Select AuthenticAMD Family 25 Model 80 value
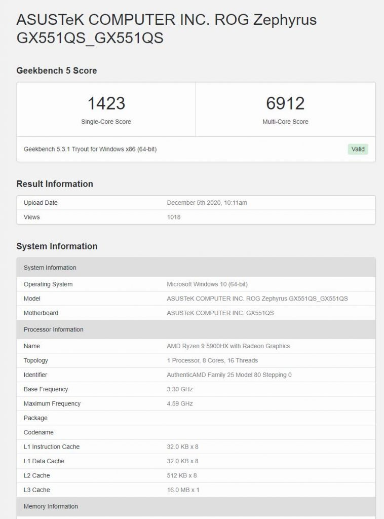The image size is (384, 519). click(229, 375)
